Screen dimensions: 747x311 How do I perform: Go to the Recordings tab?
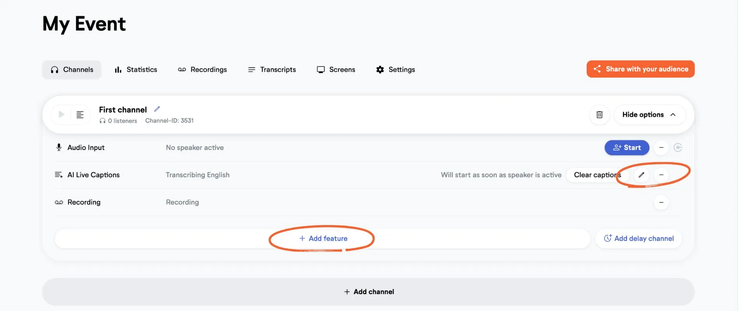tap(202, 70)
